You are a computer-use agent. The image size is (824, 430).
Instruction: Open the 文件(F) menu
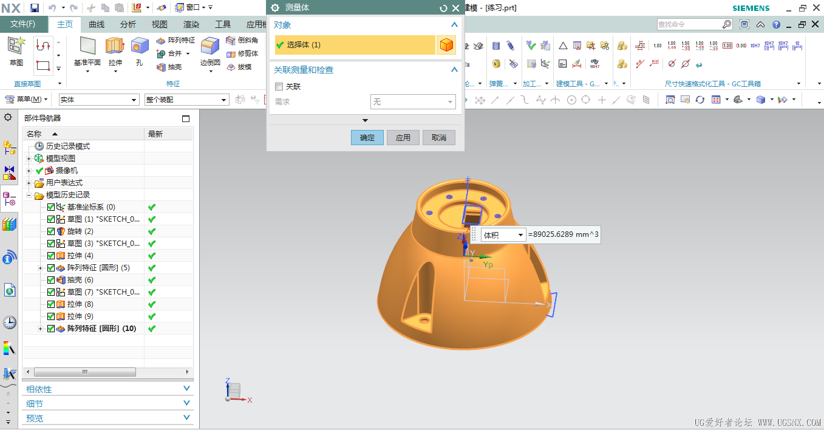pyautogui.click(x=23, y=24)
